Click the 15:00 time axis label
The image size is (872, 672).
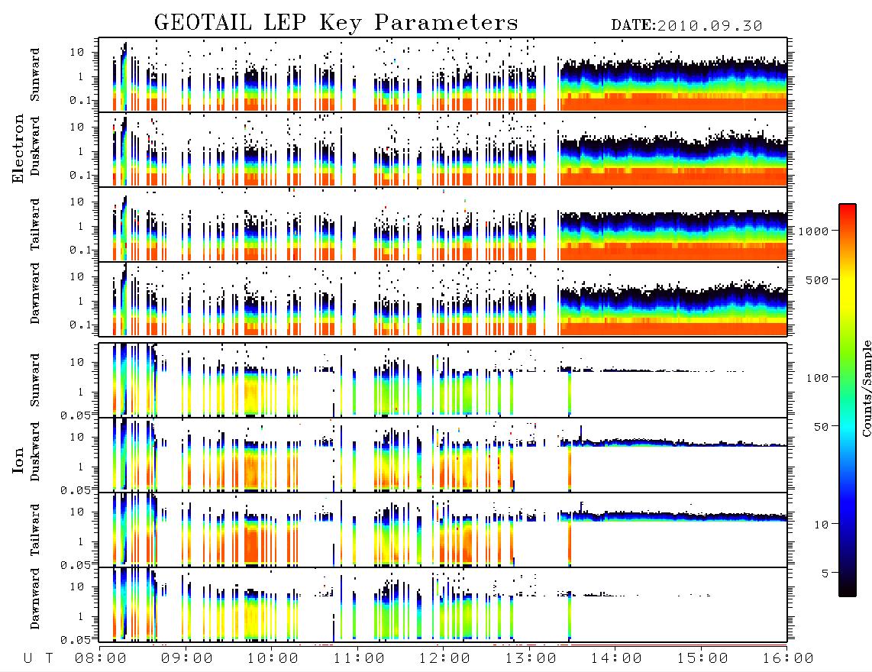click(702, 658)
